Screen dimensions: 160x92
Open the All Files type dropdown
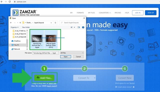pos(72,53)
